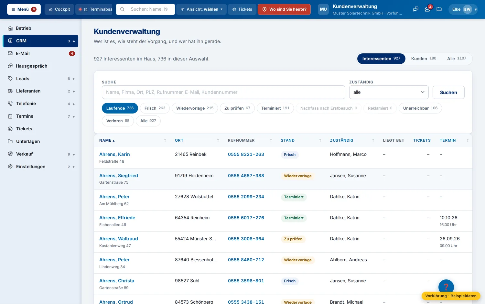Open the customer Ahrens, Siegfried
This screenshot has height=304, width=485.
[x=119, y=176]
